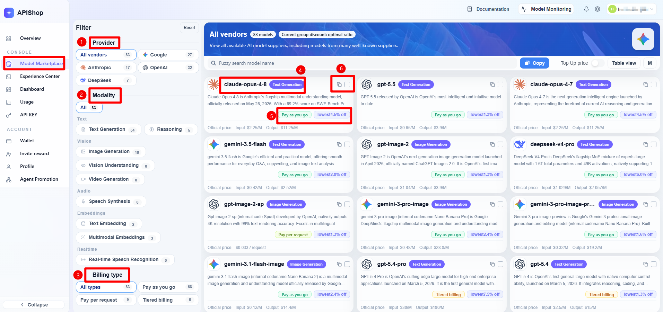The image size is (663, 312).
Task: Click the APIShop logo icon
Action: pos(9,13)
